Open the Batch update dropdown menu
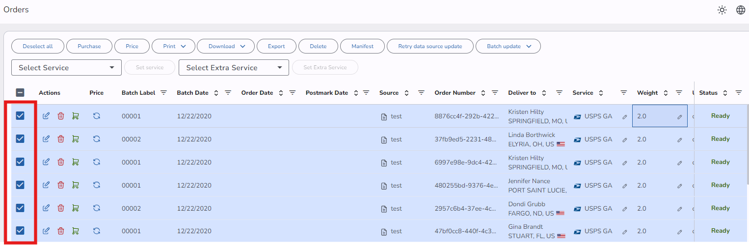749x245 pixels. click(x=508, y=46)
